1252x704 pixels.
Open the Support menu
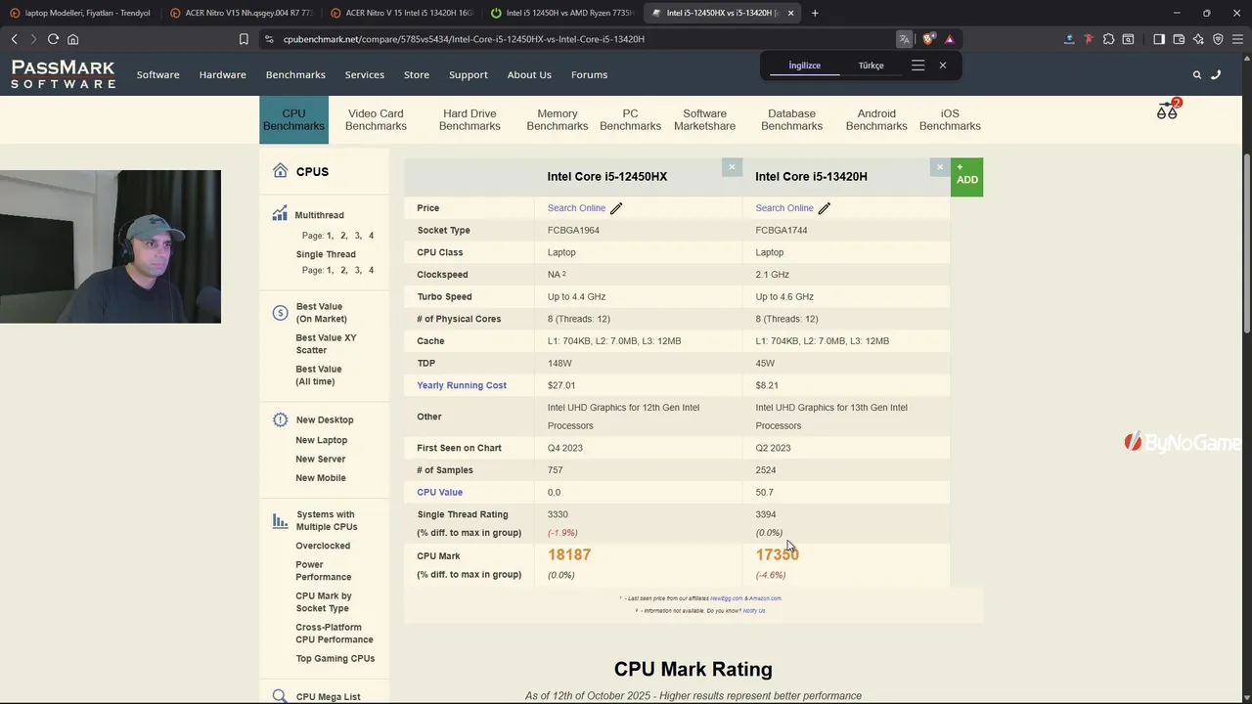(x=469, y=74)
